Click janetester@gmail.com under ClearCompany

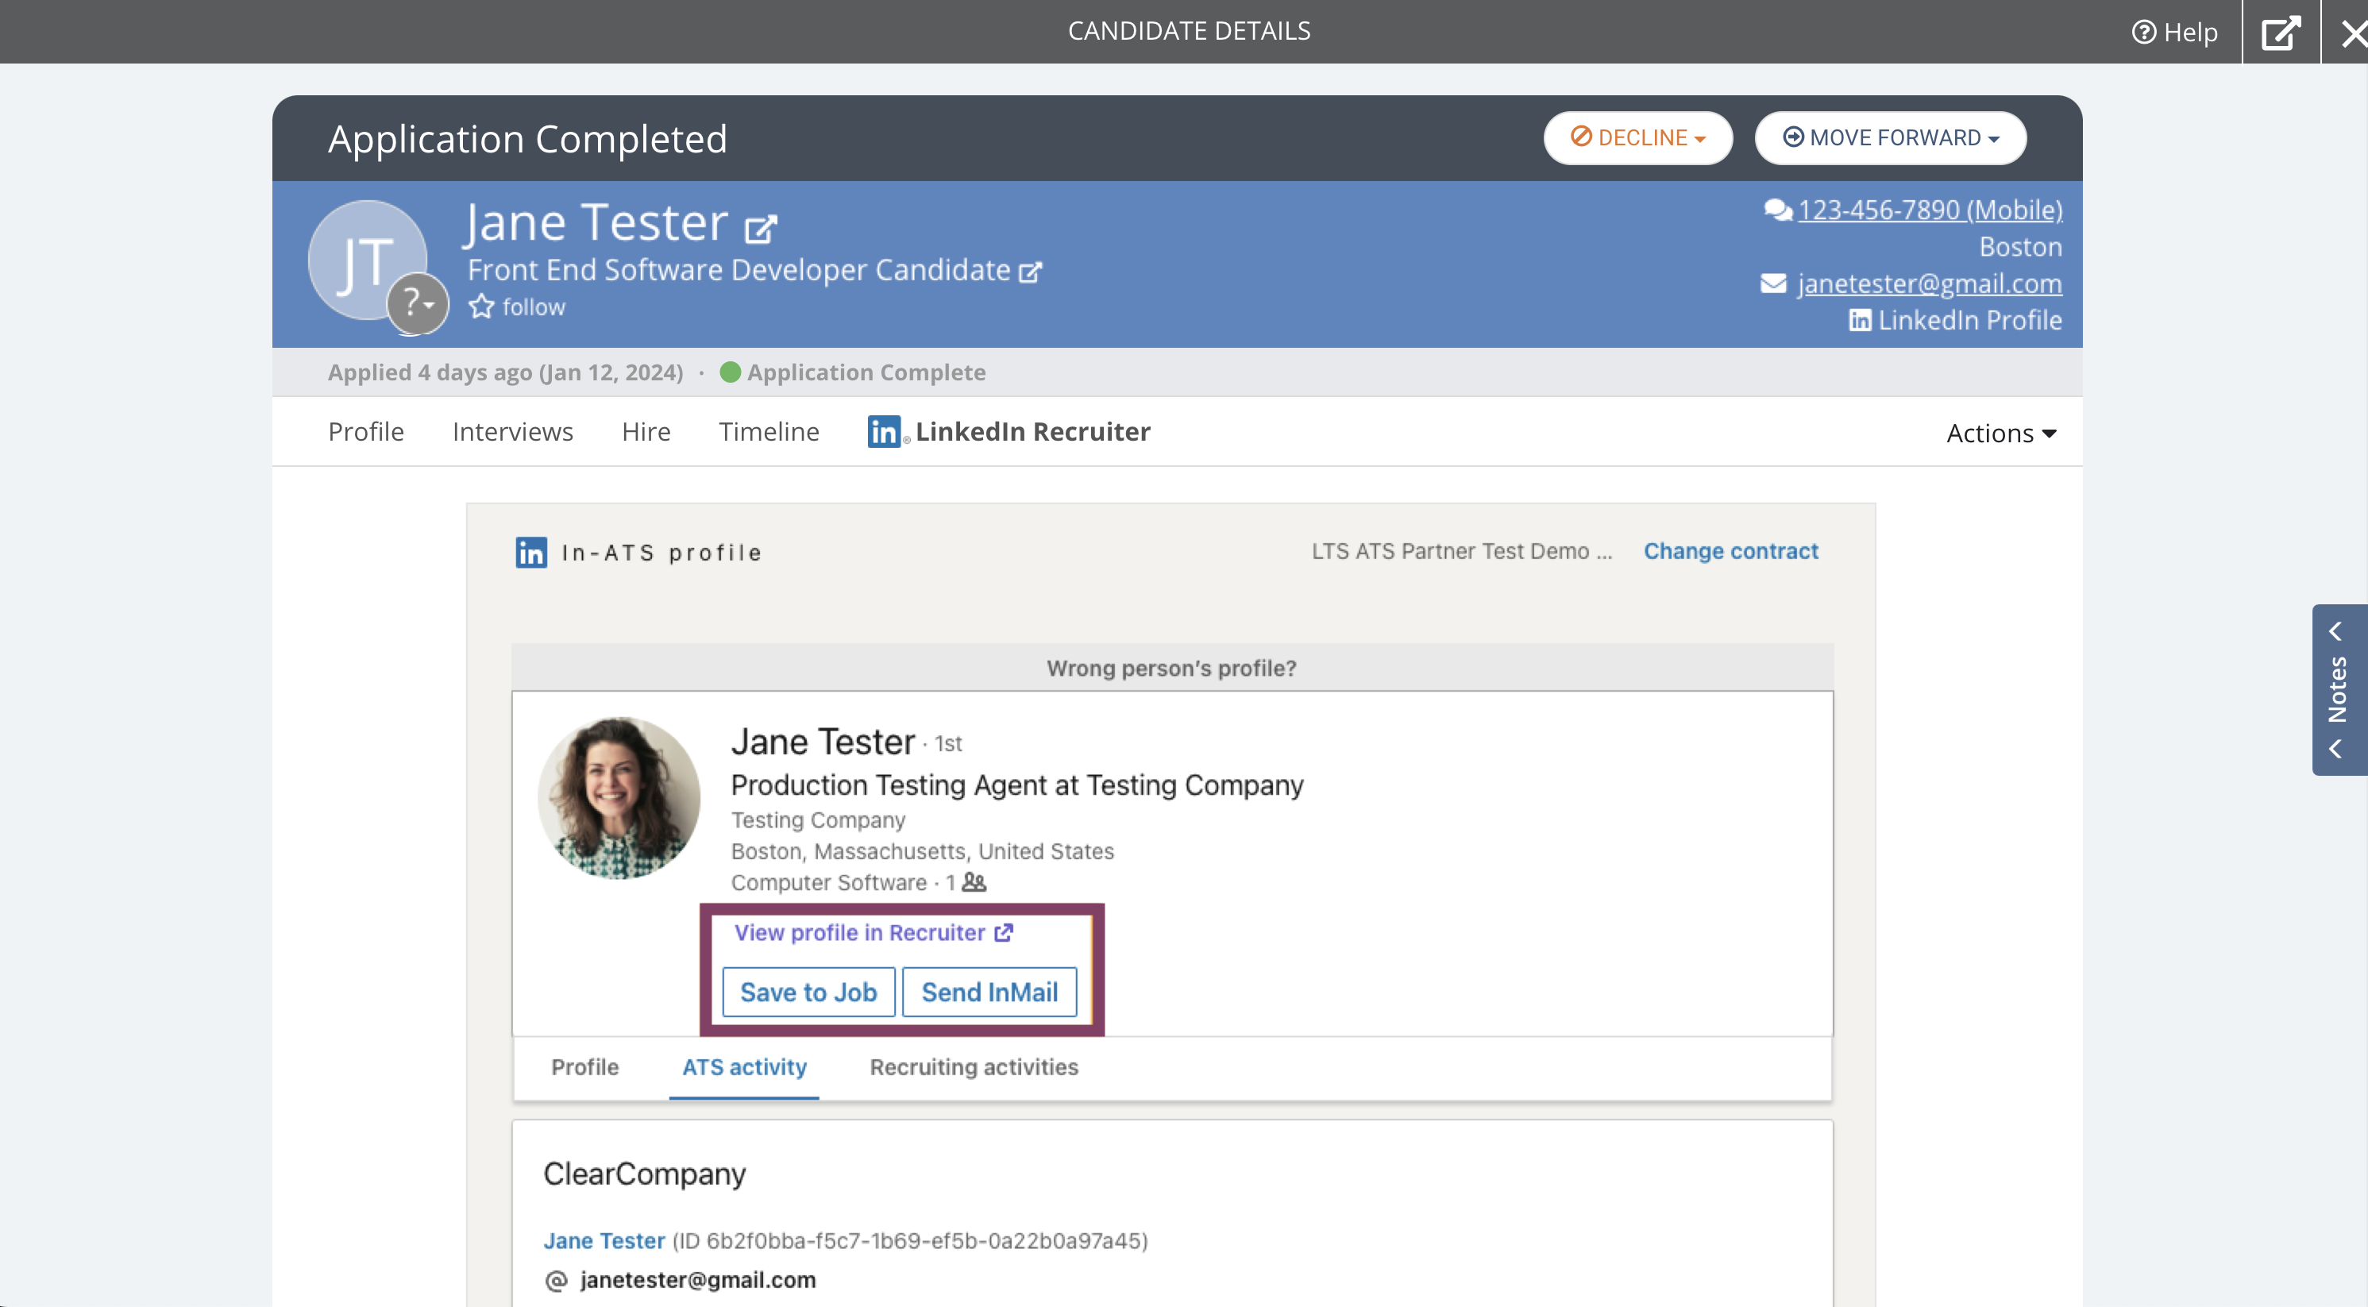(698, 1280)
